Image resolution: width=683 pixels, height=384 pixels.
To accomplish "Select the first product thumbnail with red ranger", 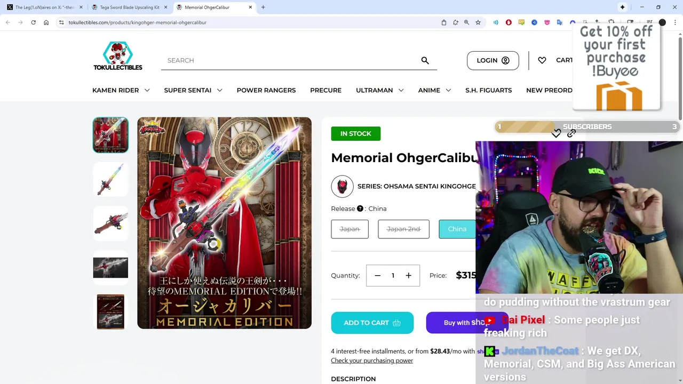I will pyautogui.click(x=110, y=135).
